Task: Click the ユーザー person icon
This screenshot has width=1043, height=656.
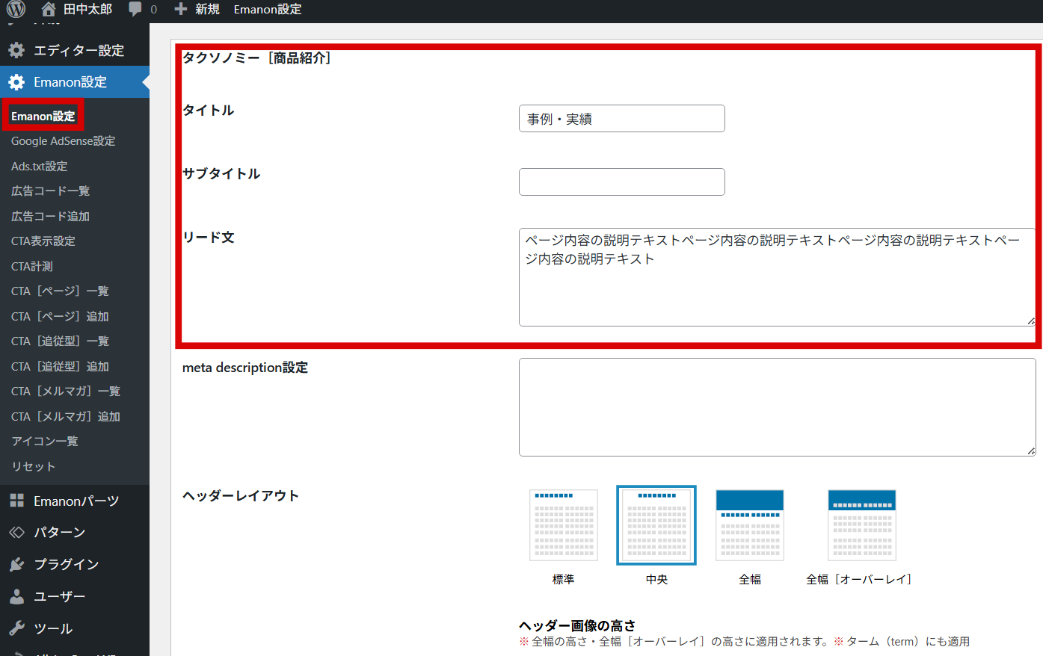Action: (x=16, y=596)
